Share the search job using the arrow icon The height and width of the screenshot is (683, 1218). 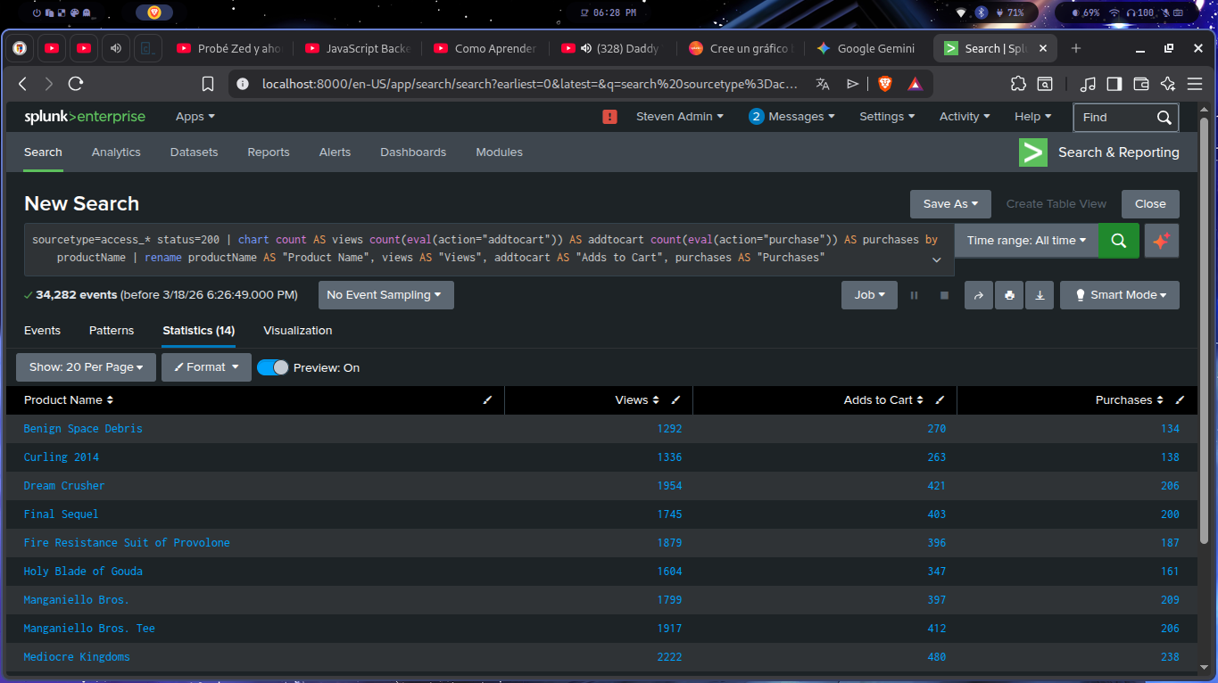(x=979, y=295)
